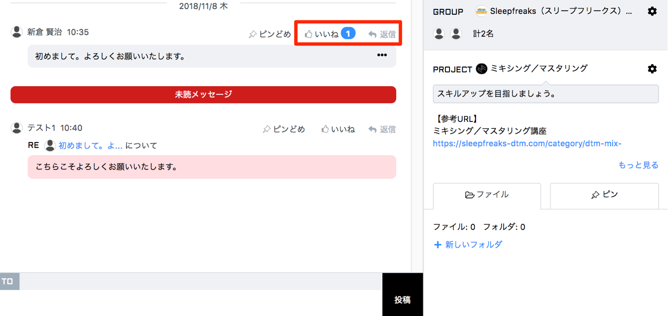Image resolution: width=668 pixels, height=316 pixels.
Task: Click the こちらこそよろしくお願いいたします。 message bubble
Action: [212, 167]
